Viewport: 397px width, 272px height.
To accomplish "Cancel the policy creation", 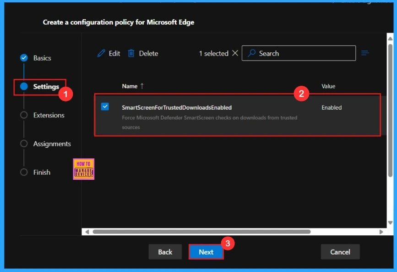I will click(340, 252).
